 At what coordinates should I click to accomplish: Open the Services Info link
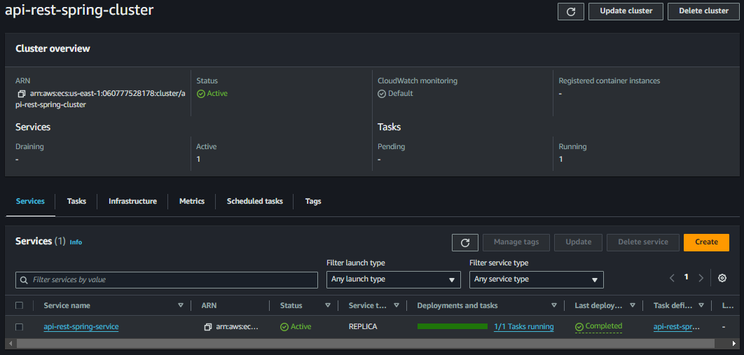pos(76,242)
